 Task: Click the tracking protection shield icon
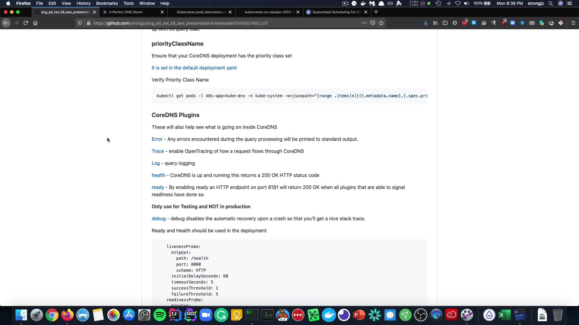(80, 23)
